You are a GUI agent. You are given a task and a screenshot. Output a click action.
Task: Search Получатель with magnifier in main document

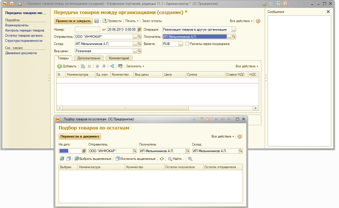[233, 37]
